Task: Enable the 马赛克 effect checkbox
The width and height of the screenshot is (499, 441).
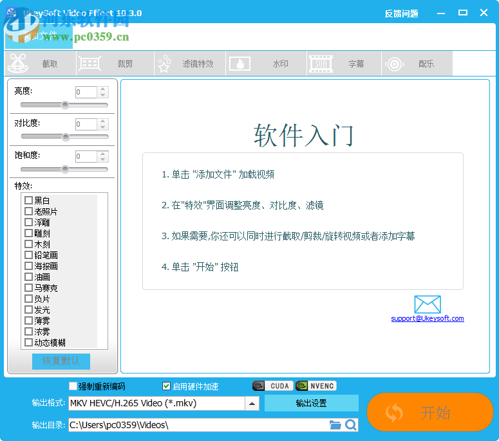Action: [x=28, y=287]
